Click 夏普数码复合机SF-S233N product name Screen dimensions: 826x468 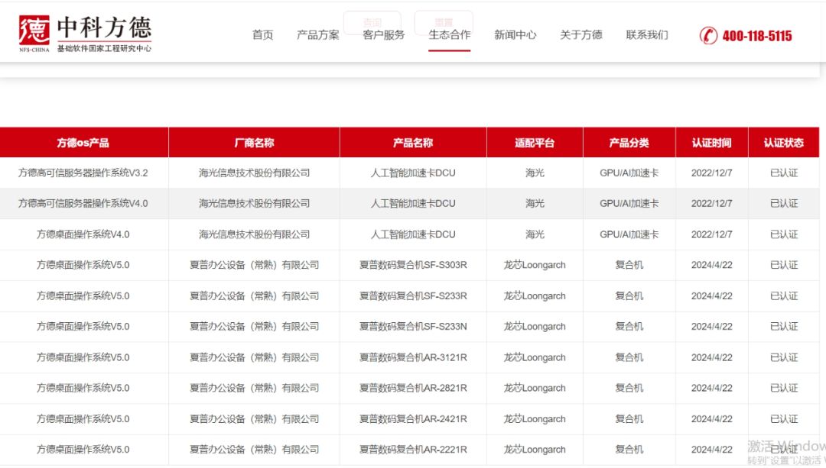coord(413,326)
